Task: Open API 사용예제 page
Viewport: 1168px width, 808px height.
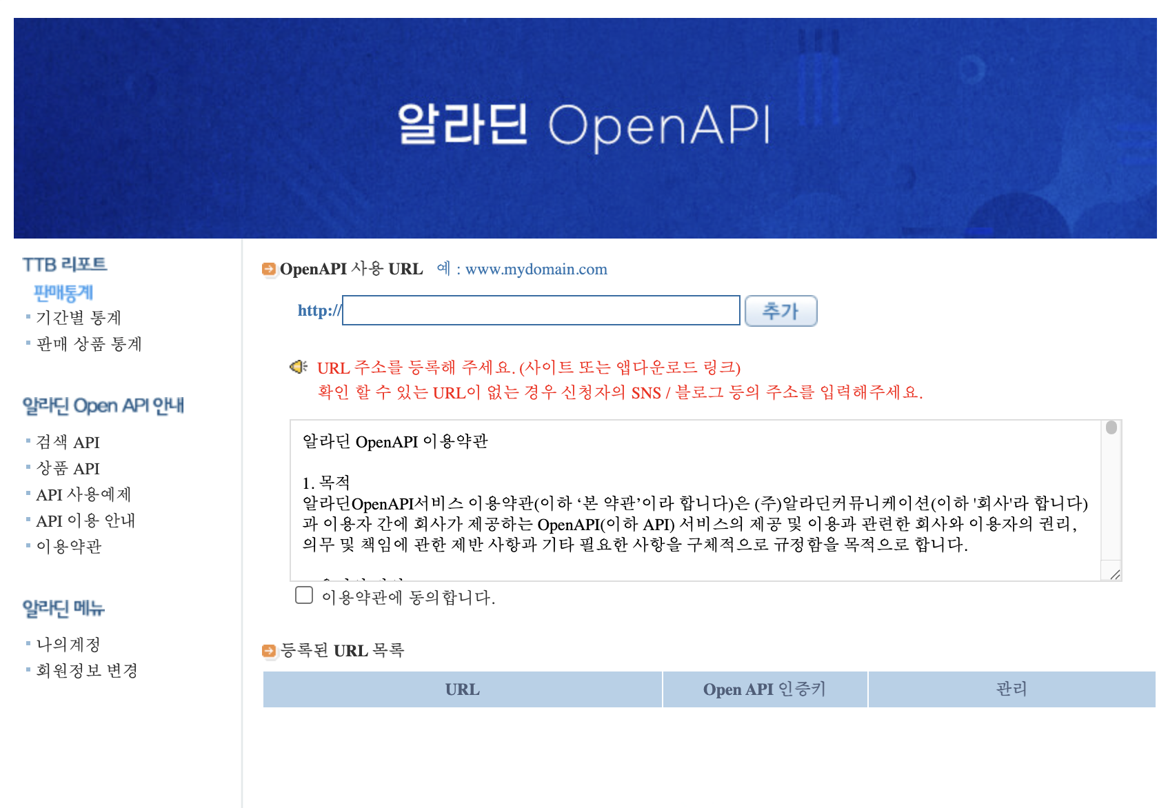Action: tap(83, 494)
